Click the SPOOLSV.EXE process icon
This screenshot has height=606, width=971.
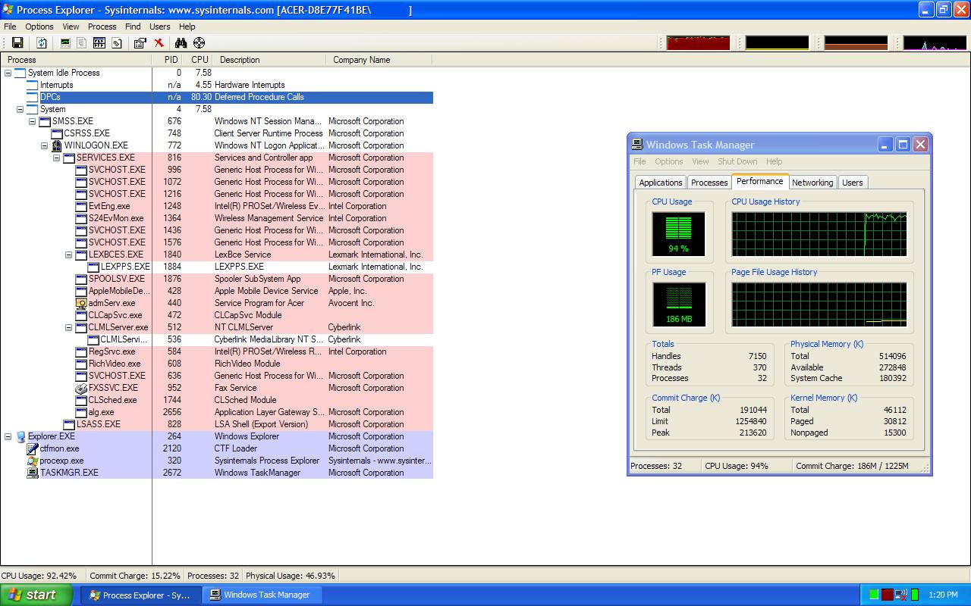tap(82, 279)
